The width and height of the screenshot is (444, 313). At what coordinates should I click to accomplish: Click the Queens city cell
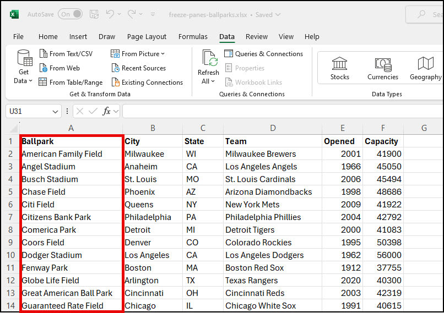pyautogui.click(x=153, y=205)
